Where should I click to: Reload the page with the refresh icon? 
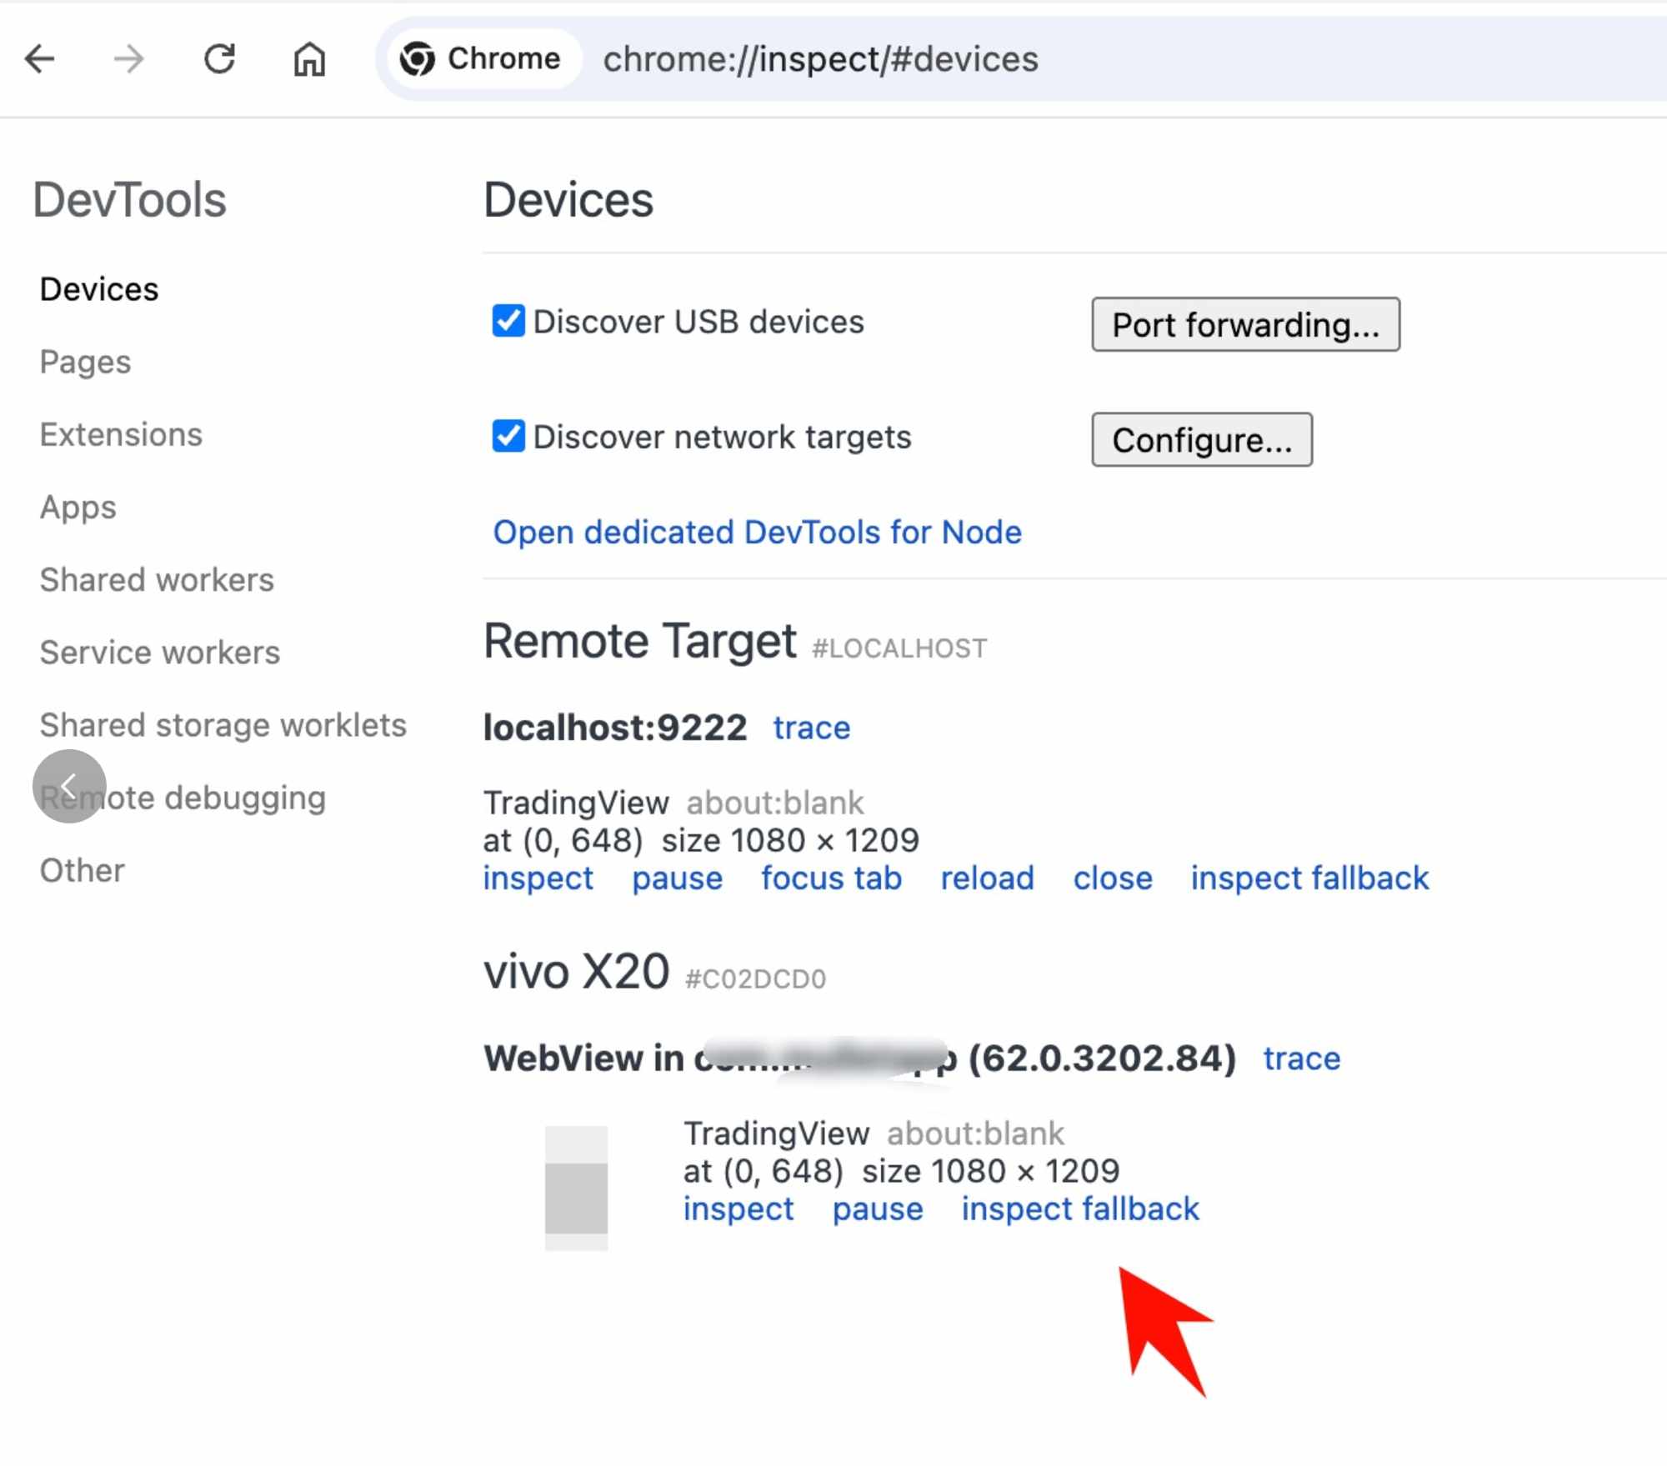click(220, 59)
